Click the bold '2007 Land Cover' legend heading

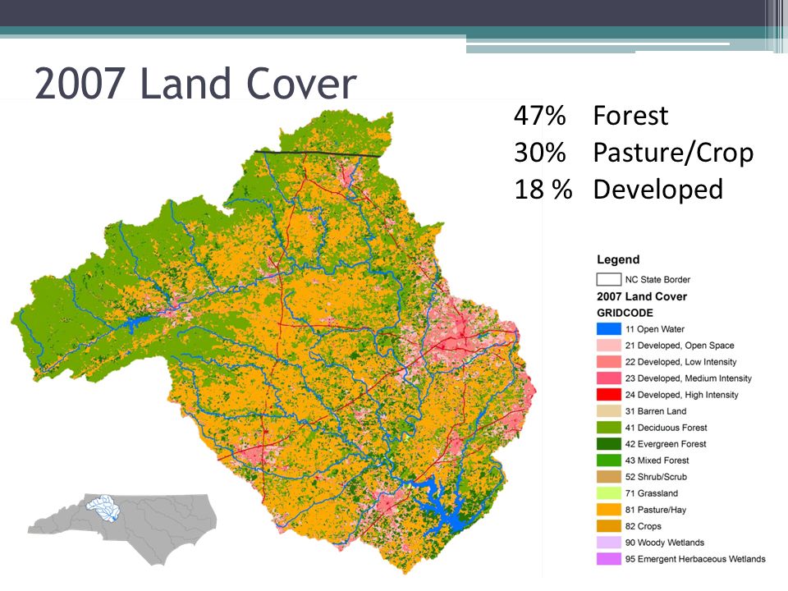(642, 296)
